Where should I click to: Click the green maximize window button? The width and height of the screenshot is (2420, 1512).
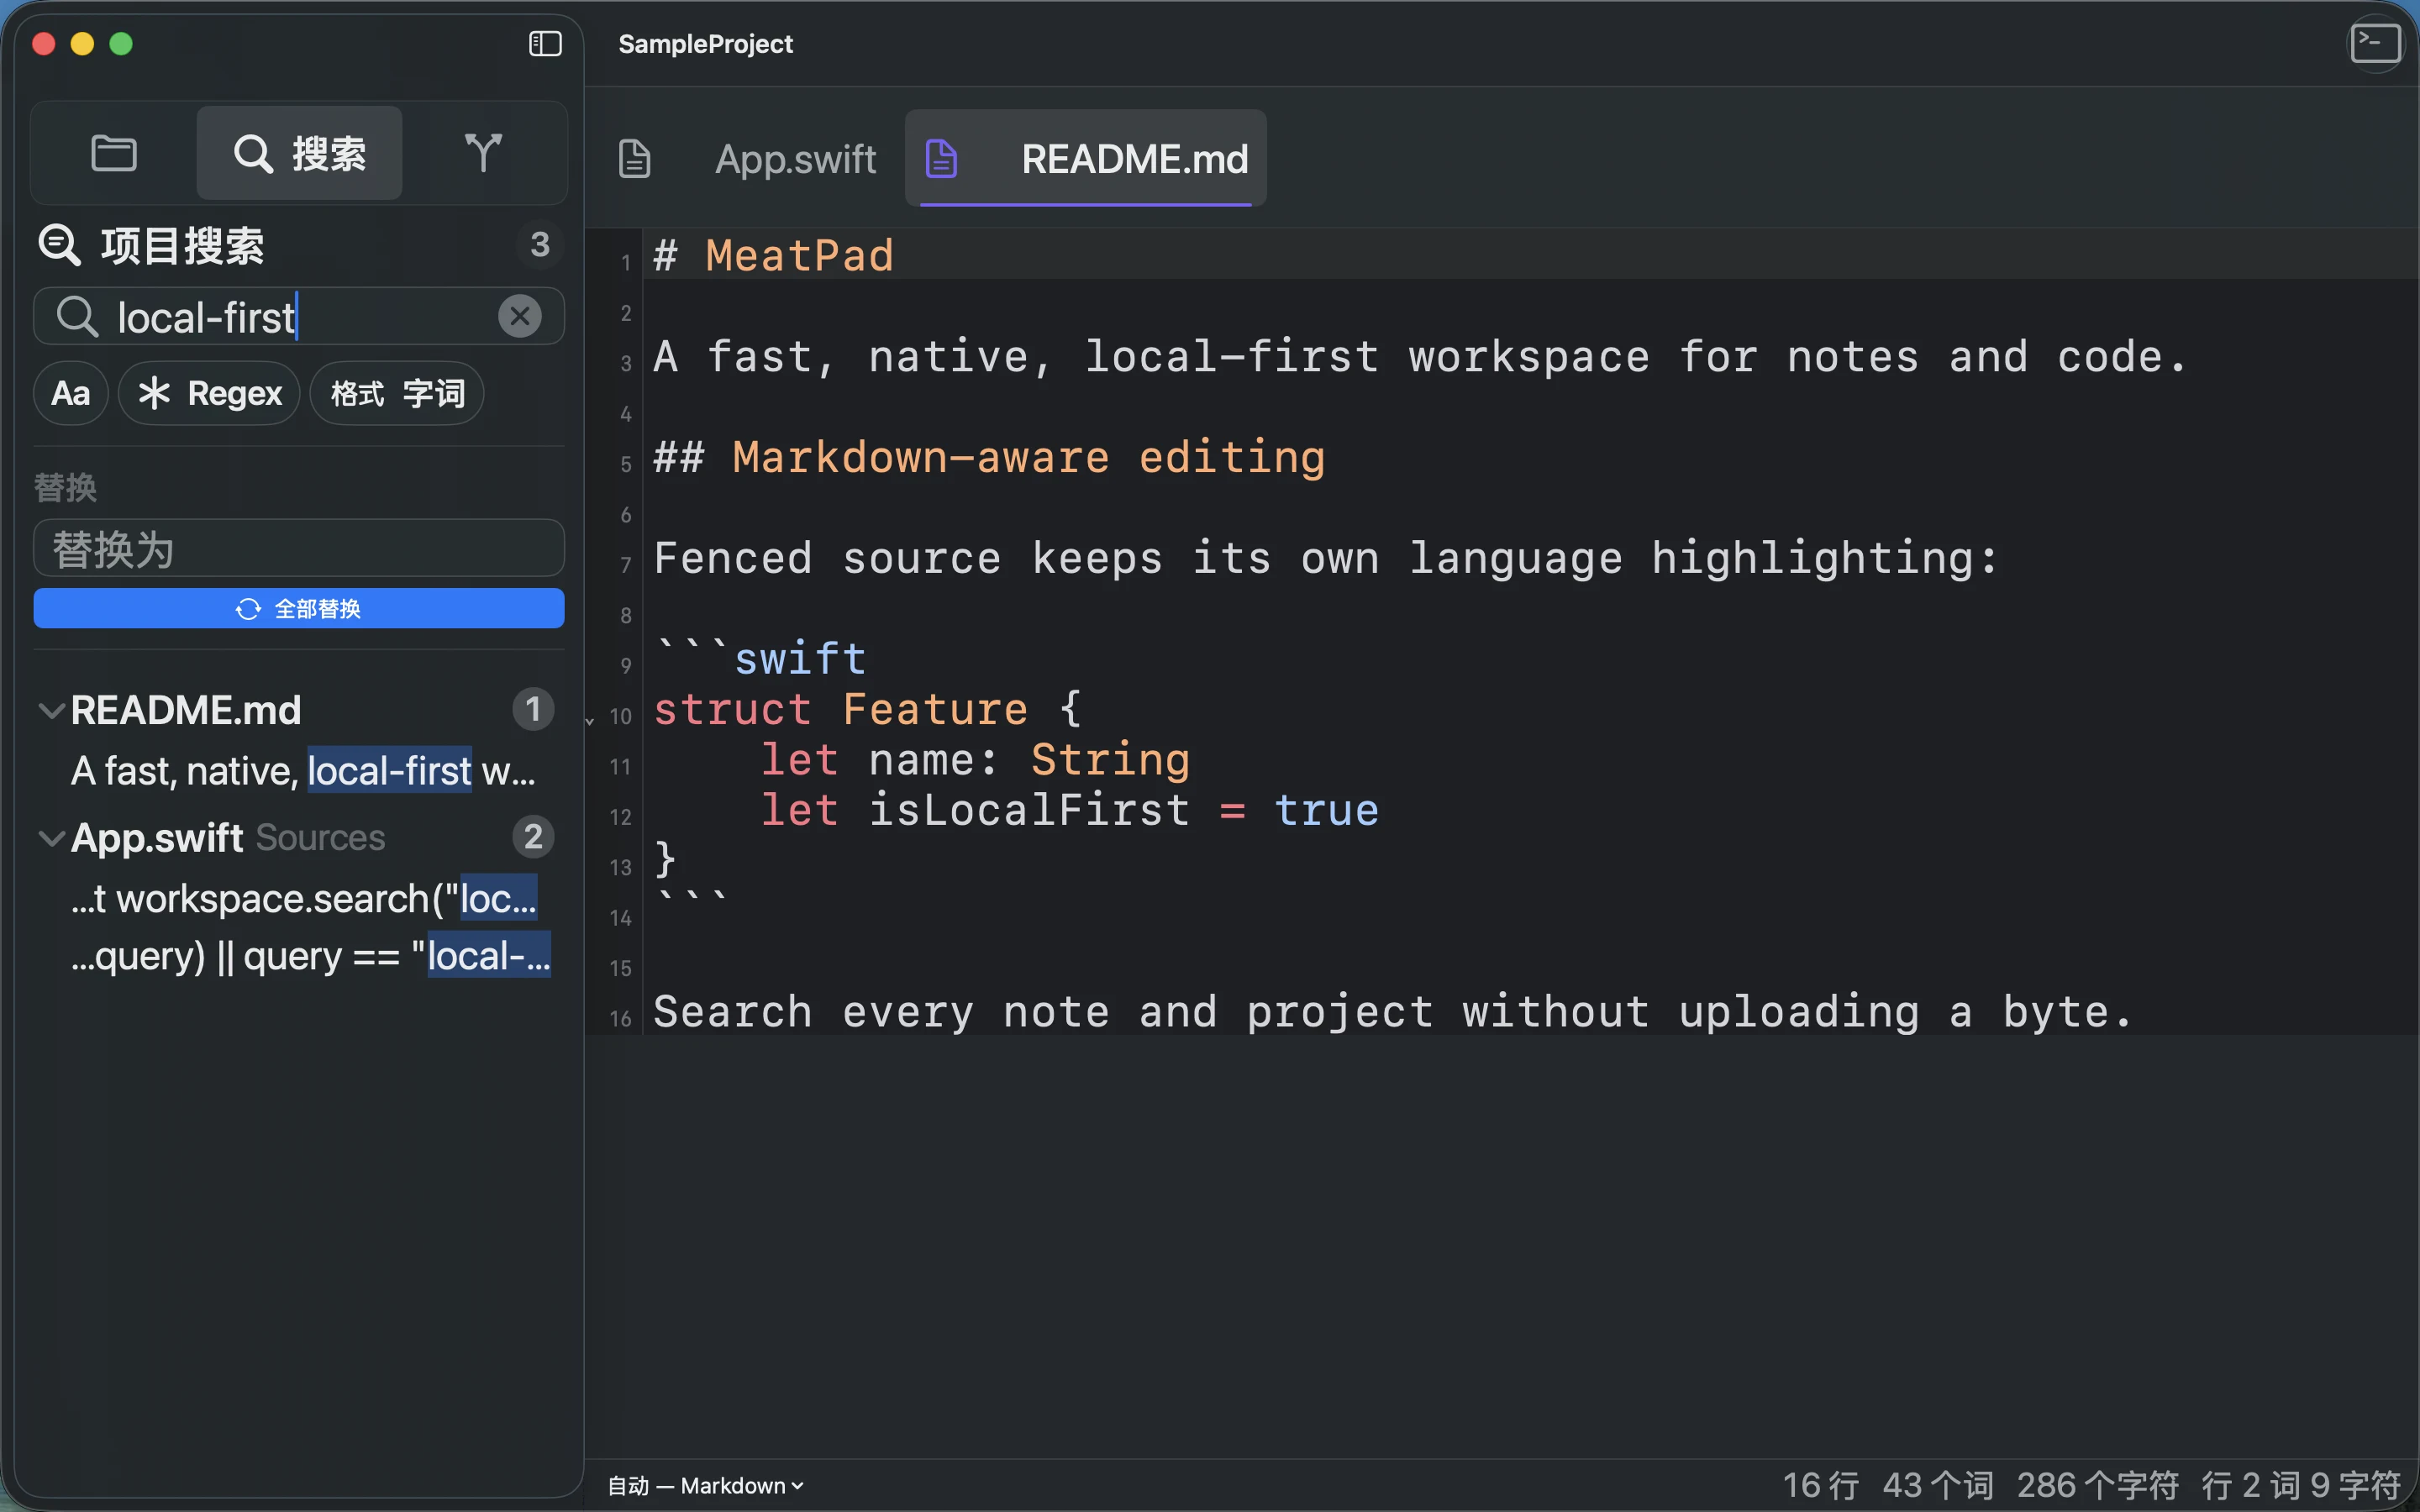tap(121, 44)
